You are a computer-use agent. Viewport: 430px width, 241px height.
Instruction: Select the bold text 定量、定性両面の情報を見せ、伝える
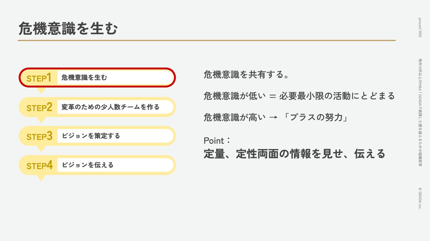click(294, 154)
